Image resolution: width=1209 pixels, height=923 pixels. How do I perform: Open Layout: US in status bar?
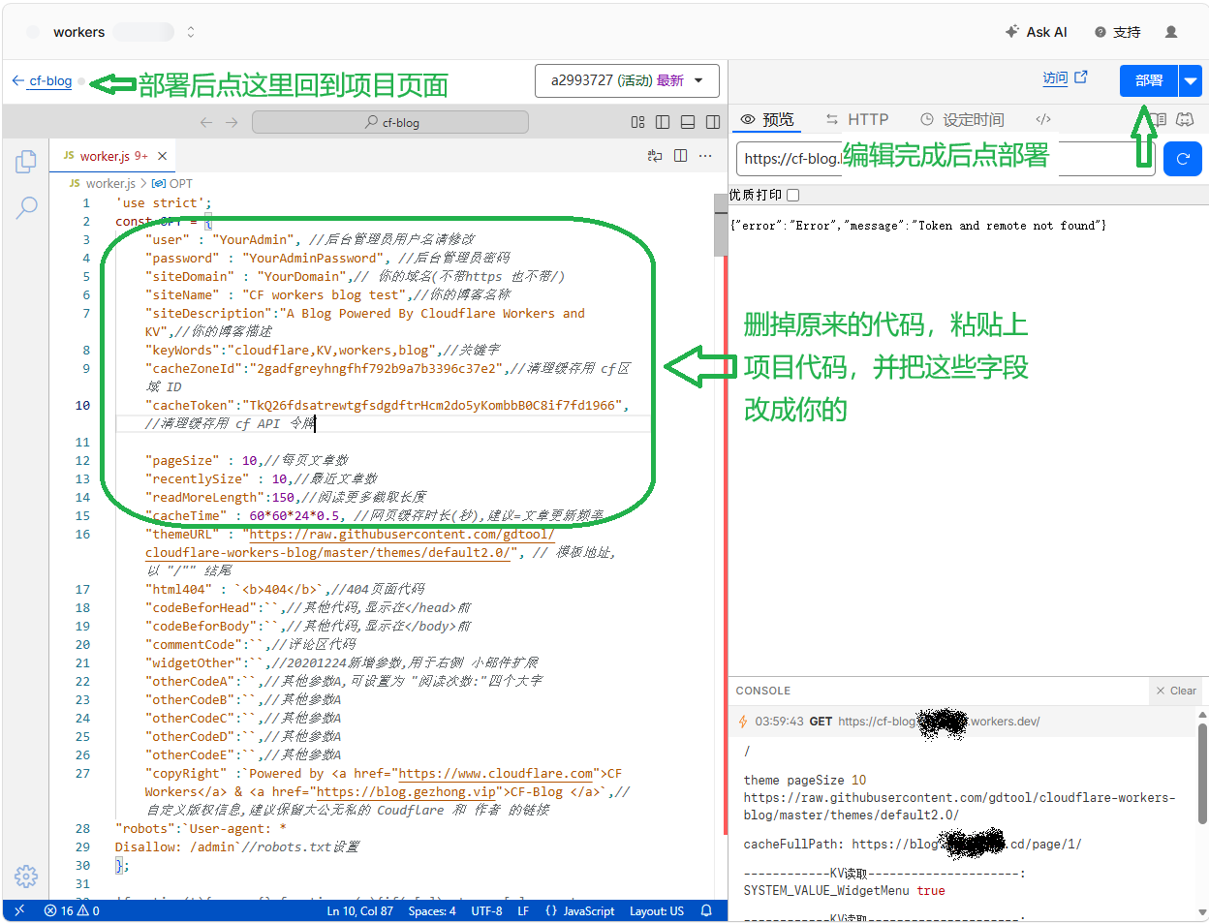[x=657, y=910]
